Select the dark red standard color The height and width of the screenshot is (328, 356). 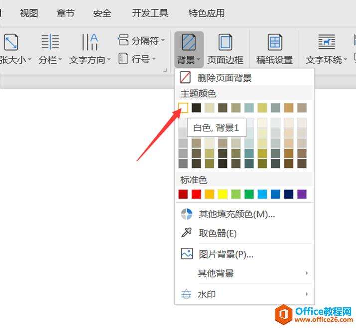(183, 194)
